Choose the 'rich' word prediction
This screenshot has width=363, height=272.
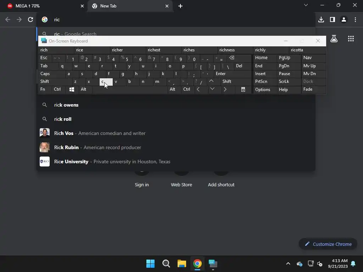tap(56, 50)
